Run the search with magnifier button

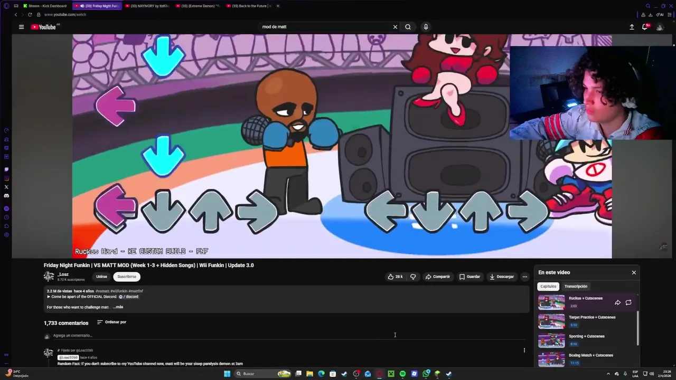[408, 27]
